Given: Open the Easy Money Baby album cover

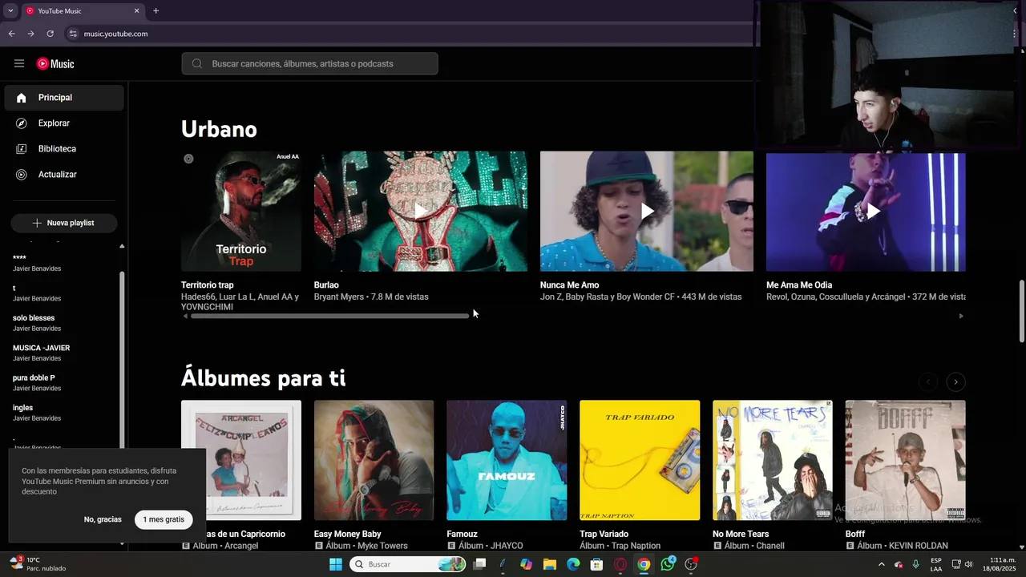Looking at the screenshot, I should tap(374, 460).
